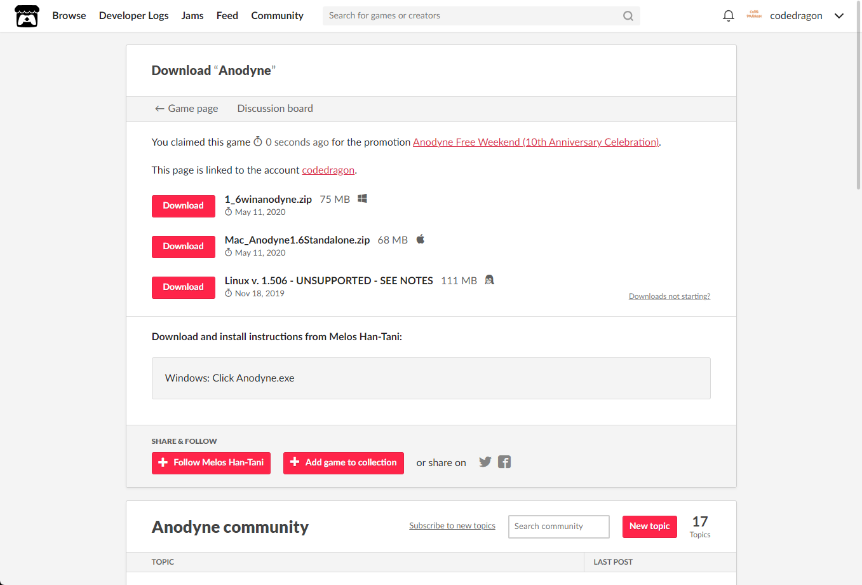Screen dimensions: 862x585
Task: Expand the account dropdown chevron
Action: [x=839, y=16]
